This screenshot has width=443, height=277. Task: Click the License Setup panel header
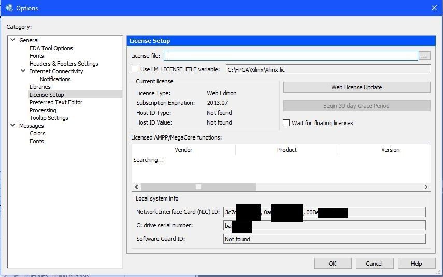coord(281,41)
